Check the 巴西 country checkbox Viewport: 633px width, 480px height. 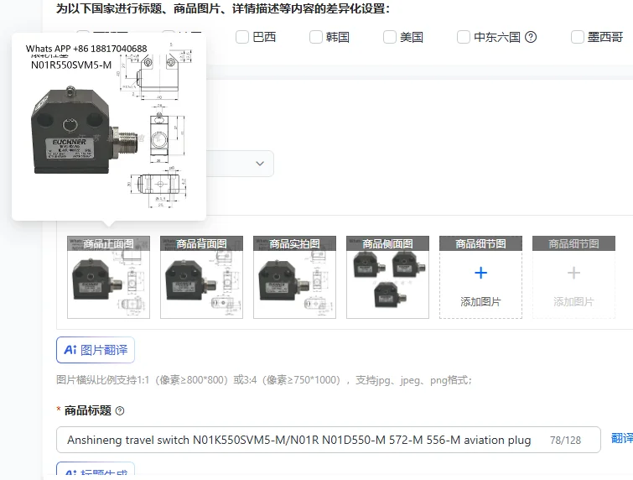point(242,37)
